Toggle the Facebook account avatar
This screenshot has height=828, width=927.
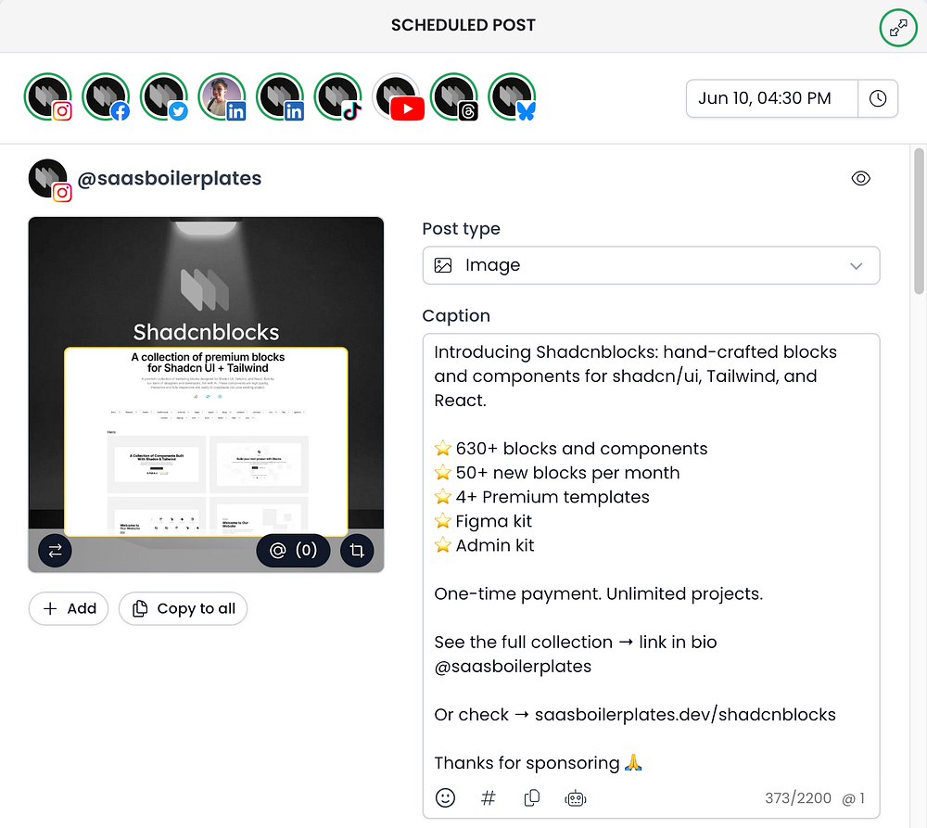(x=106, y=97)
